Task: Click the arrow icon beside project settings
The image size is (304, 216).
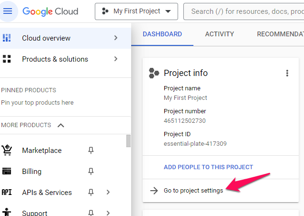Action: (154, 191)
